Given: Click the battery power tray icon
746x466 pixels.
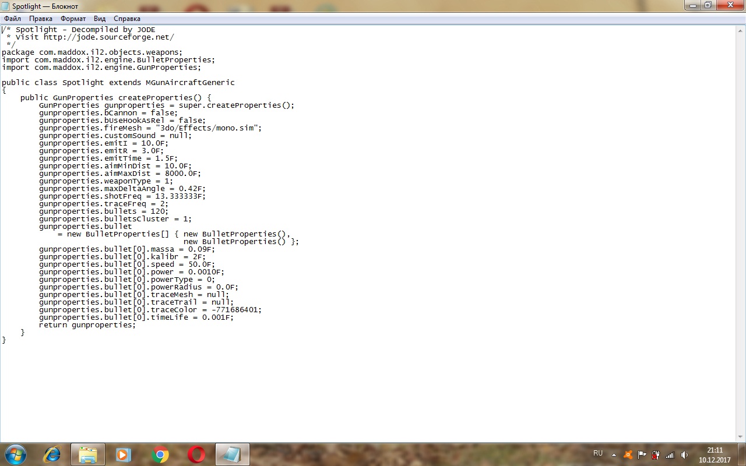Looking at the screenshot, I should click(656, 454).
